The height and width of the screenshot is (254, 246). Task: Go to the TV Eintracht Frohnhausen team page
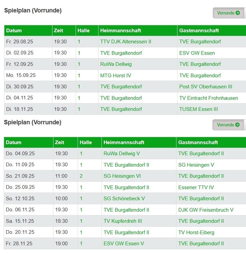(208, 98)
